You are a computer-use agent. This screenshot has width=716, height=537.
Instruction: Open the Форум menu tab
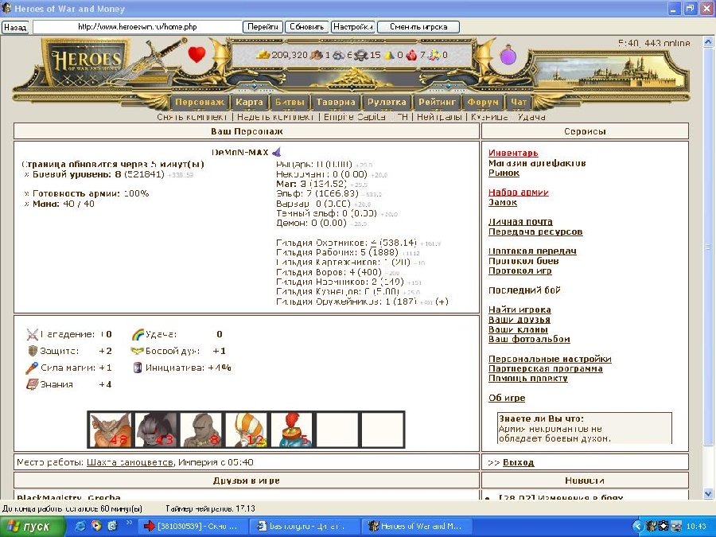pos(483,103)
